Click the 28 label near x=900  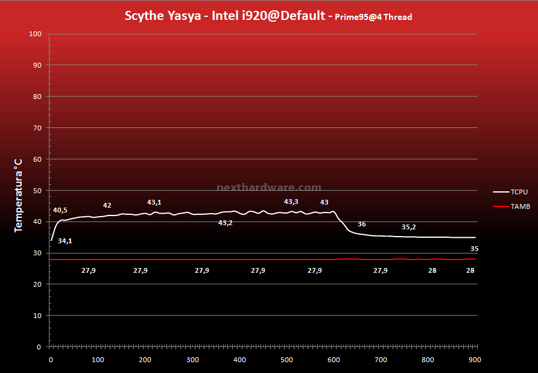point(470,270)
